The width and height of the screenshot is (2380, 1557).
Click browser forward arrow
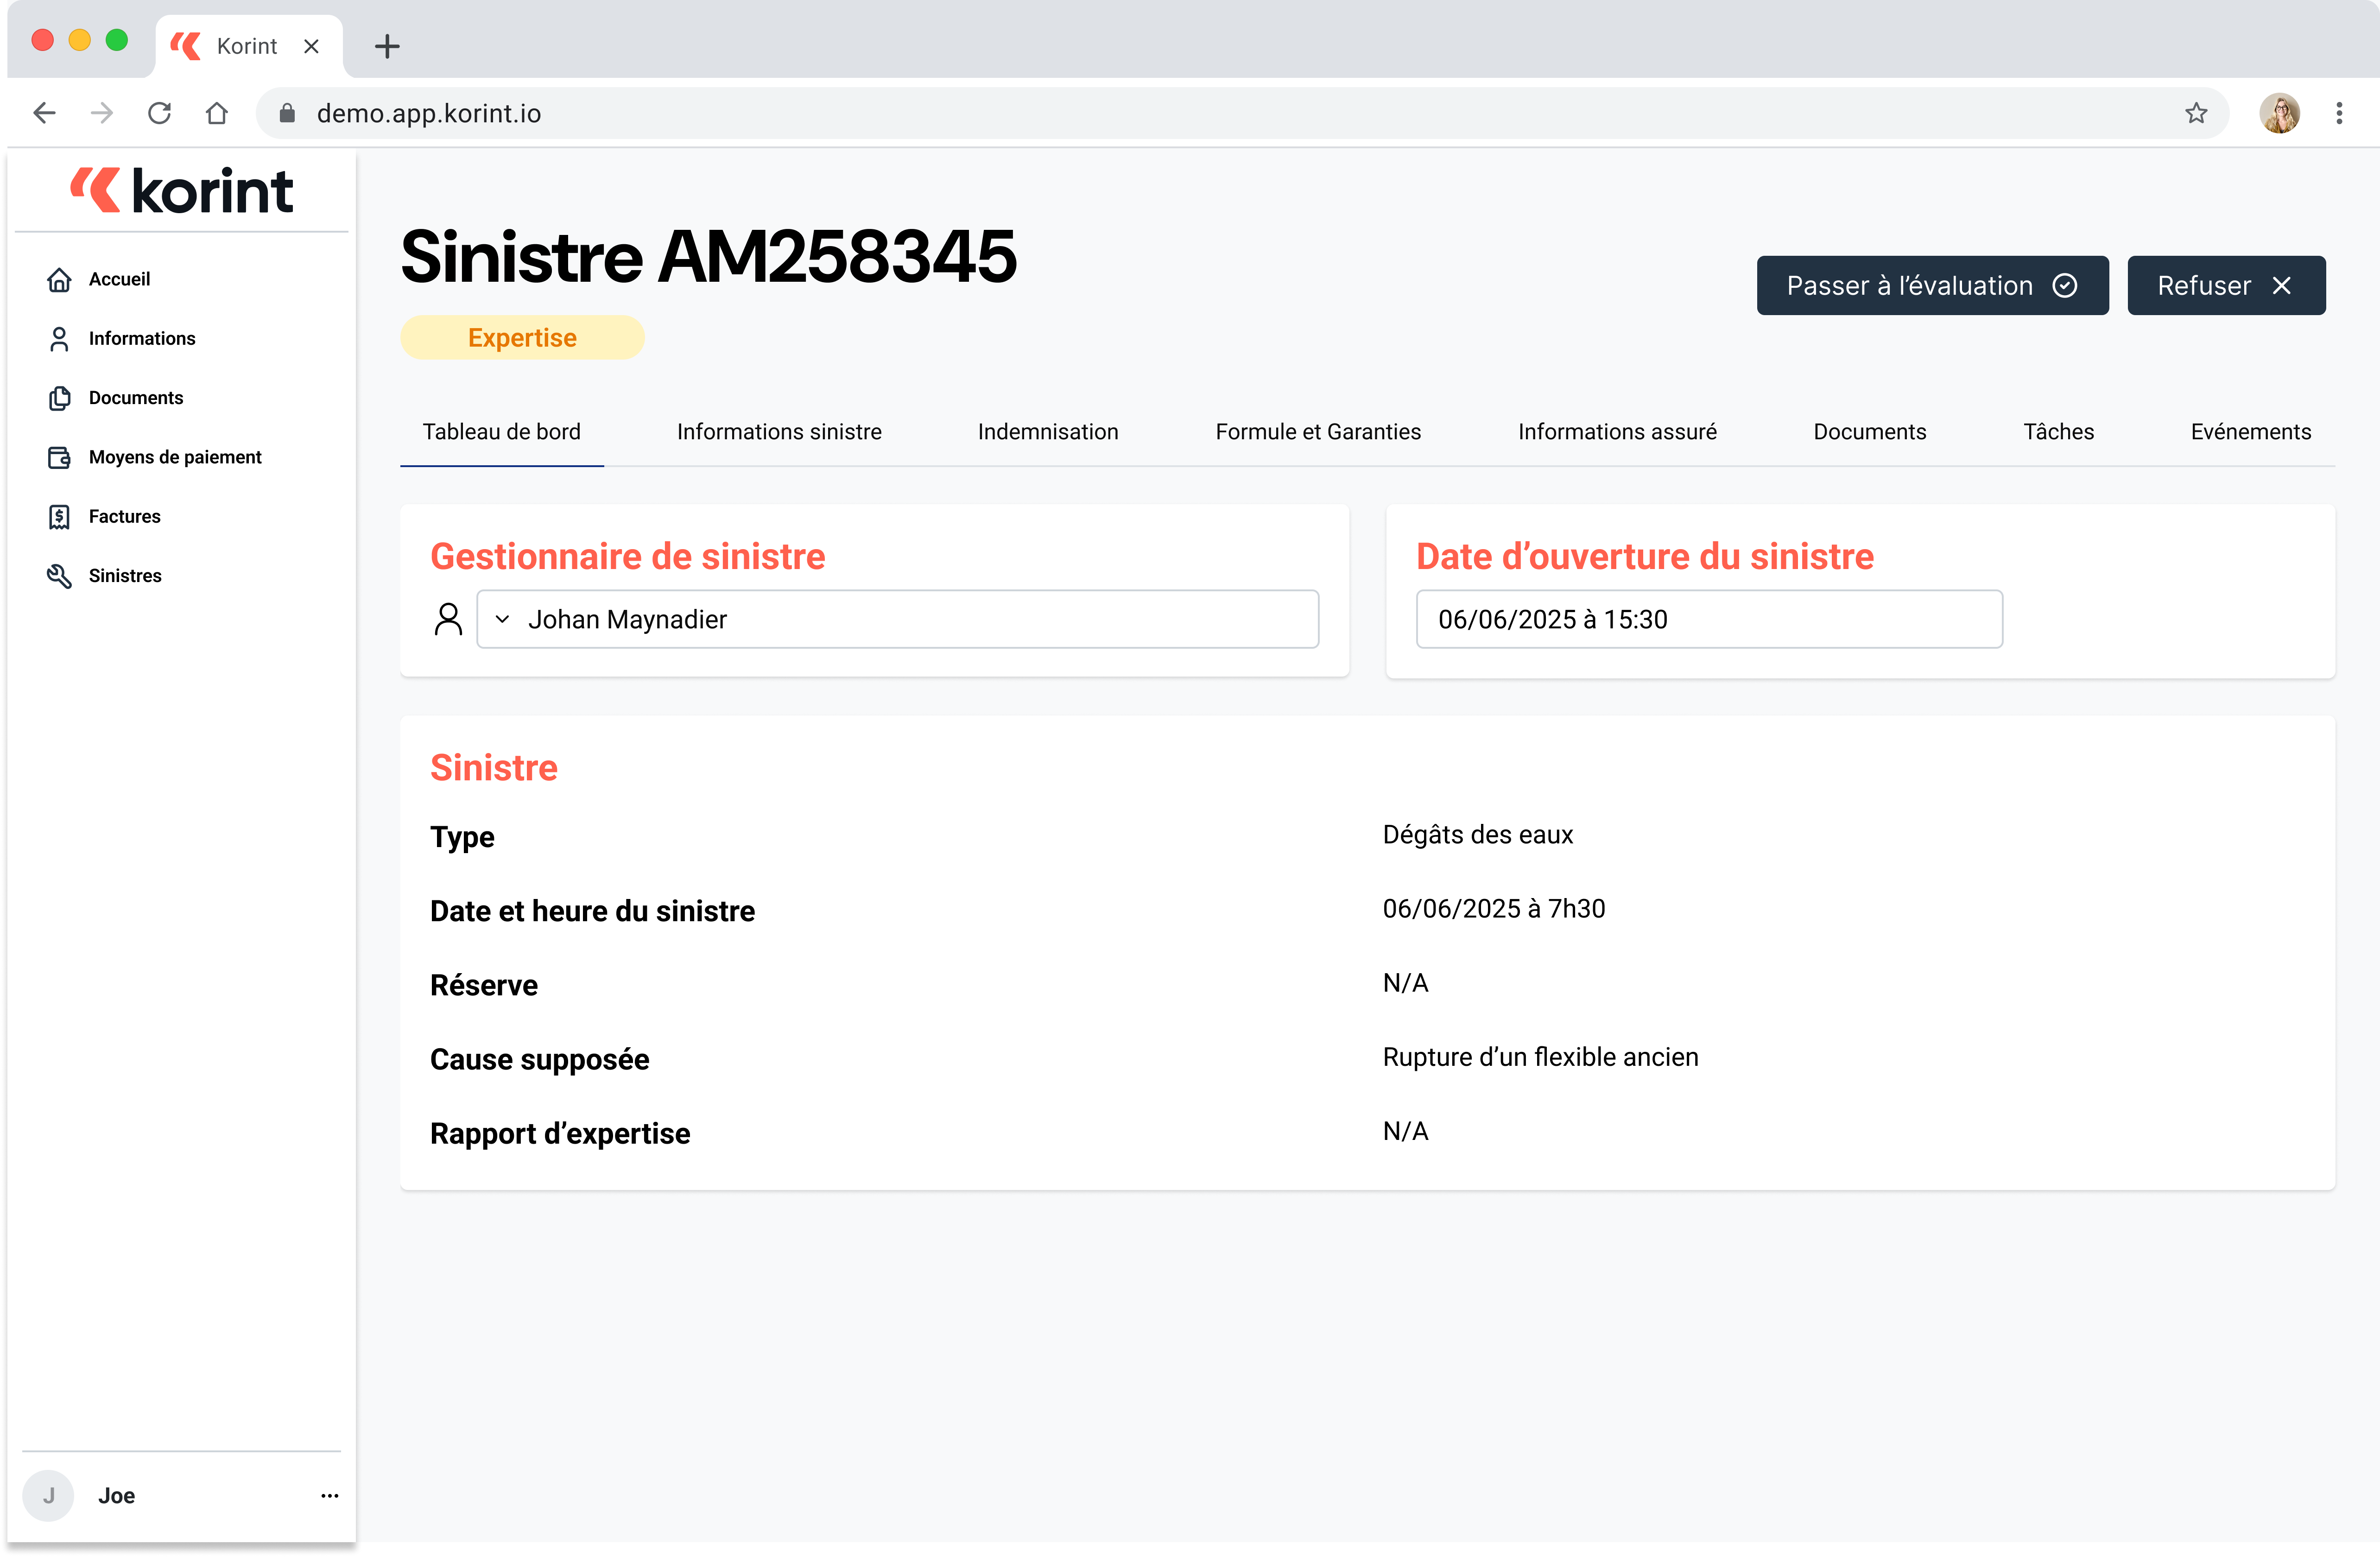point(101,113)
